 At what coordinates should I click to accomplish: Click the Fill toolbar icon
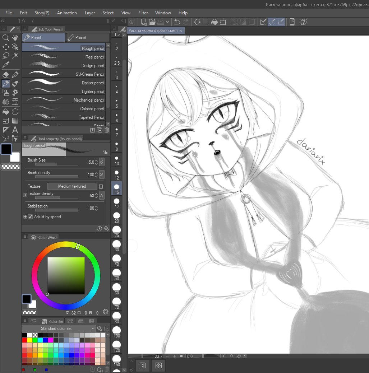click(x=215, y=22)
